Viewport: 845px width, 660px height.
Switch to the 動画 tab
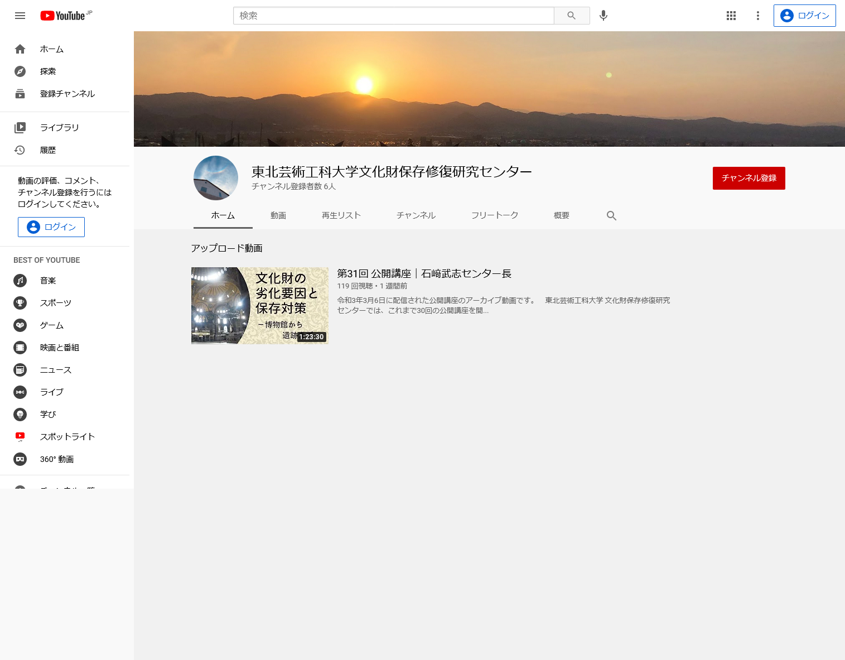pyautogui.click(x=278, y=215)
